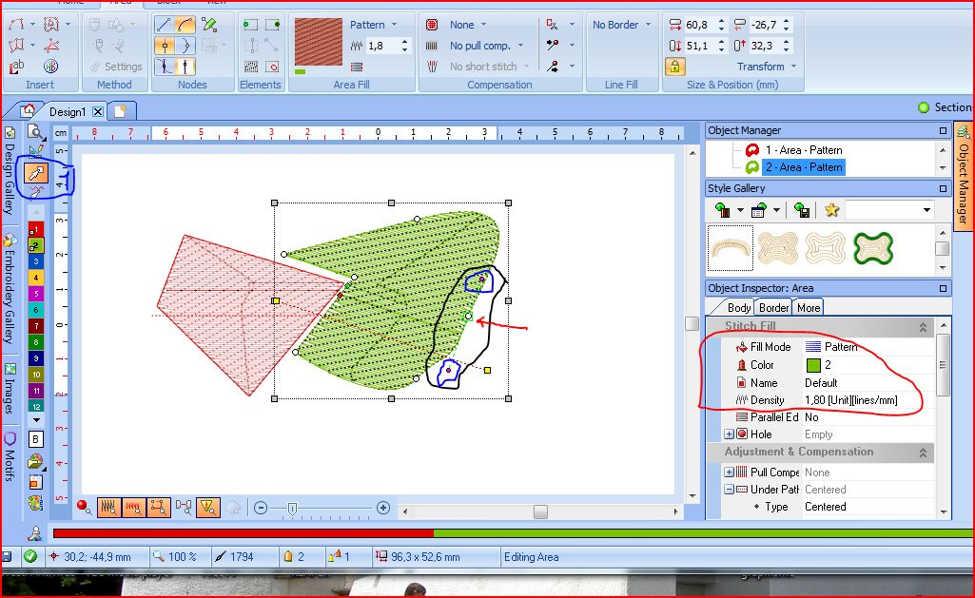Open the thread palette icon

point(35,460)
